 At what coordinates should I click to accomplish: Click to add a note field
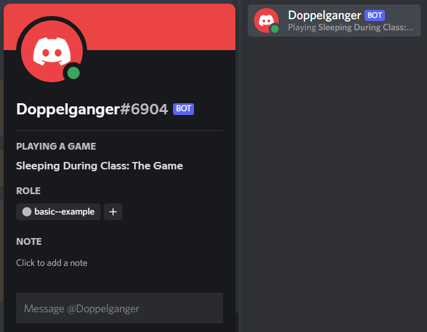tap(52, 263)
